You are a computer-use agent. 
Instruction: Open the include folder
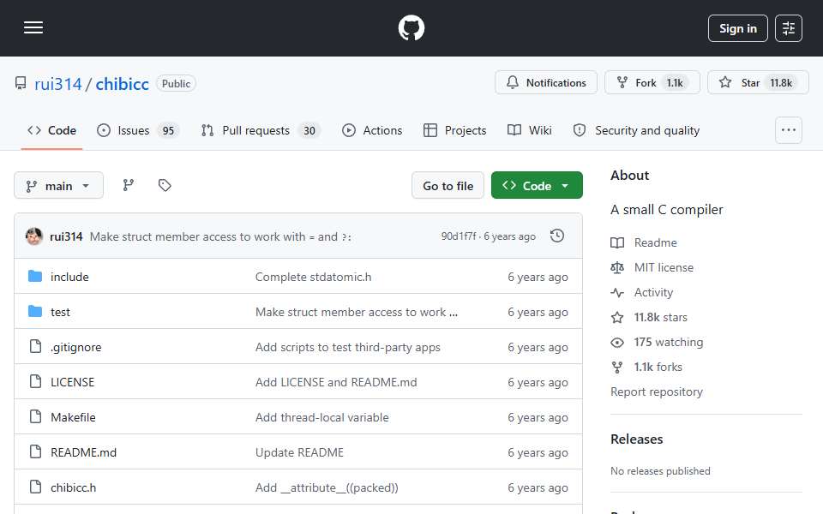click(69, 277)
